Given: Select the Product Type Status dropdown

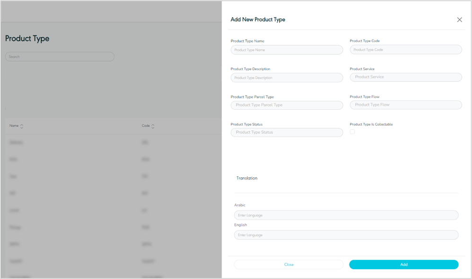Looking at the screenshot, I should [287, 132].
